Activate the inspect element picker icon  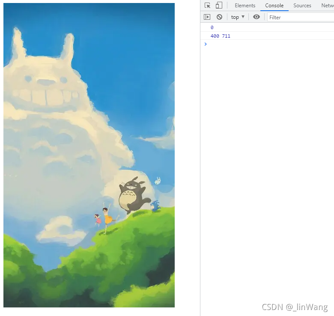pos(207,5)
